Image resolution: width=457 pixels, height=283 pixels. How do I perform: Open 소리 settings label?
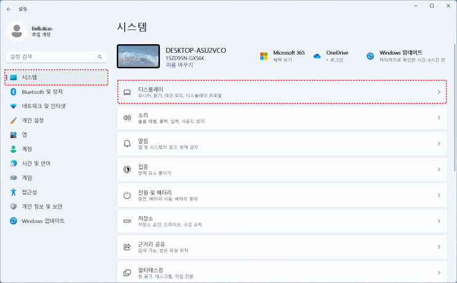(143, 115)
